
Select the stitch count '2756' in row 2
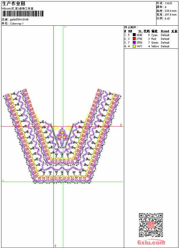[x=139, y=39]
